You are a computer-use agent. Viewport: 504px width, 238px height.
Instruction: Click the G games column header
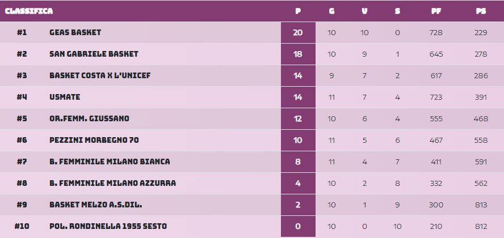tap(331, 11)
